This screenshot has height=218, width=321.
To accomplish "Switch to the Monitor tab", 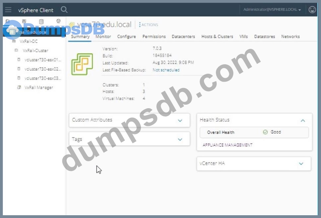I will click(103, 36).
